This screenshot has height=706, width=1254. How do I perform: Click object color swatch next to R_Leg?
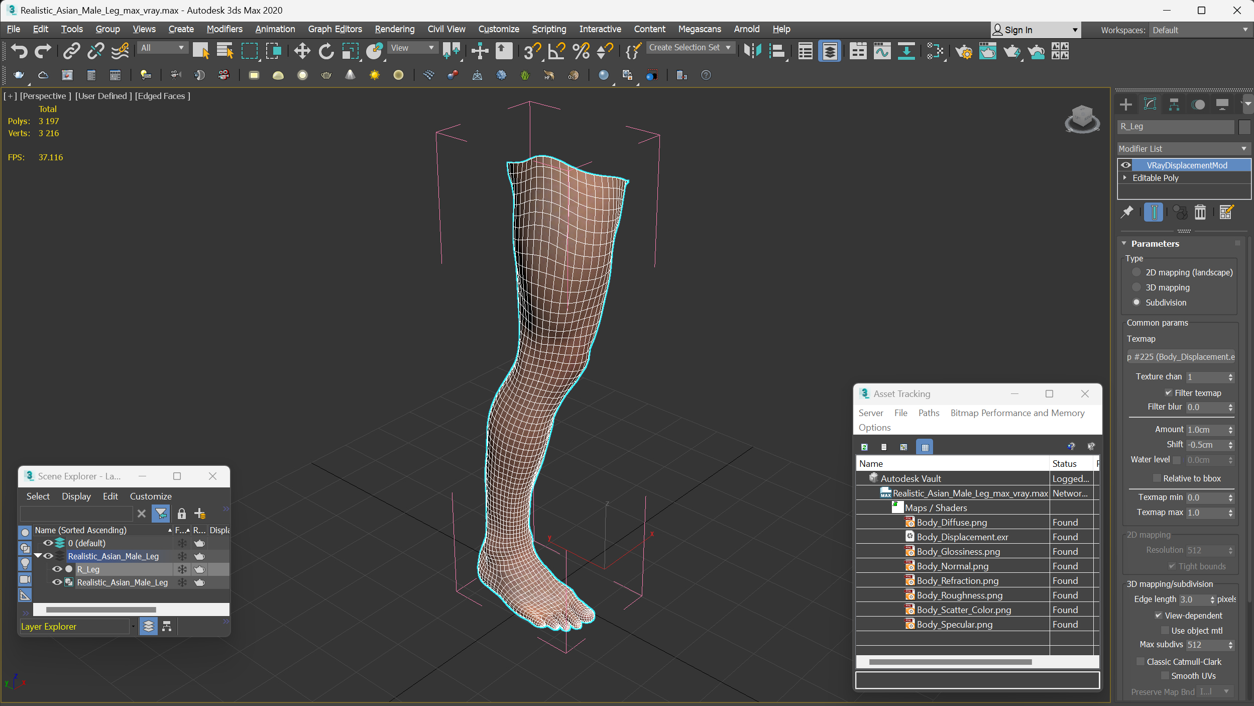pos(1244,127)
